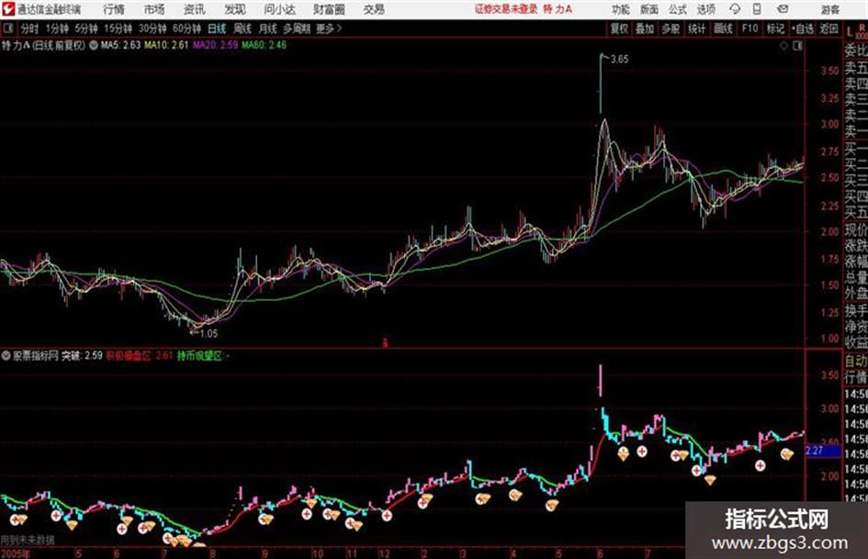Open the 版面 menu
This screenshot has height=559, width=868.
point(648,9)
